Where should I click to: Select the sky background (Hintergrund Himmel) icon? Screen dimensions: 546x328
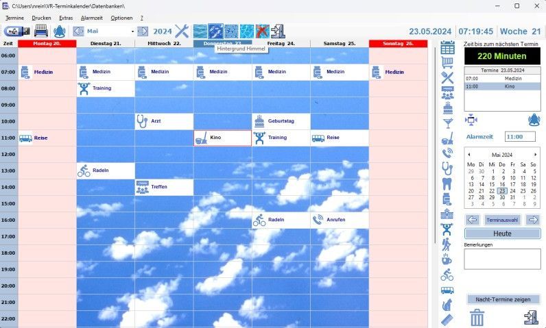click(x=215, y=31)
